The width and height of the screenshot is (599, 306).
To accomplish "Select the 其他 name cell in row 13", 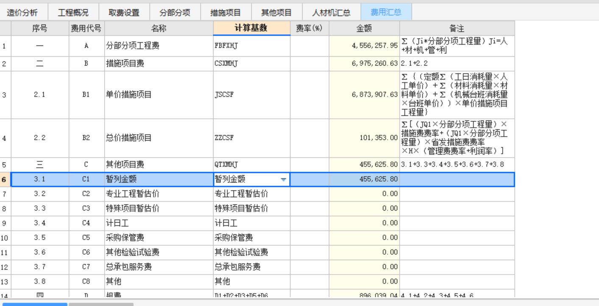I will 159,281.
